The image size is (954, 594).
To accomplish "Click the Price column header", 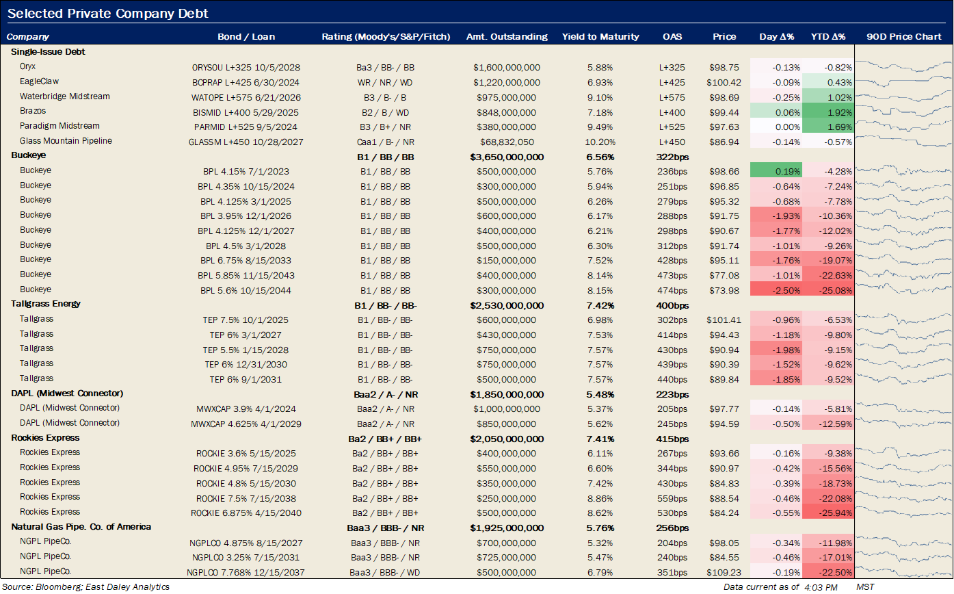I will click(724, 37).
